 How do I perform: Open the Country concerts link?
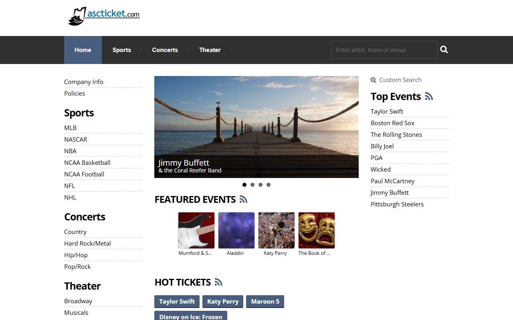point(75,232)
